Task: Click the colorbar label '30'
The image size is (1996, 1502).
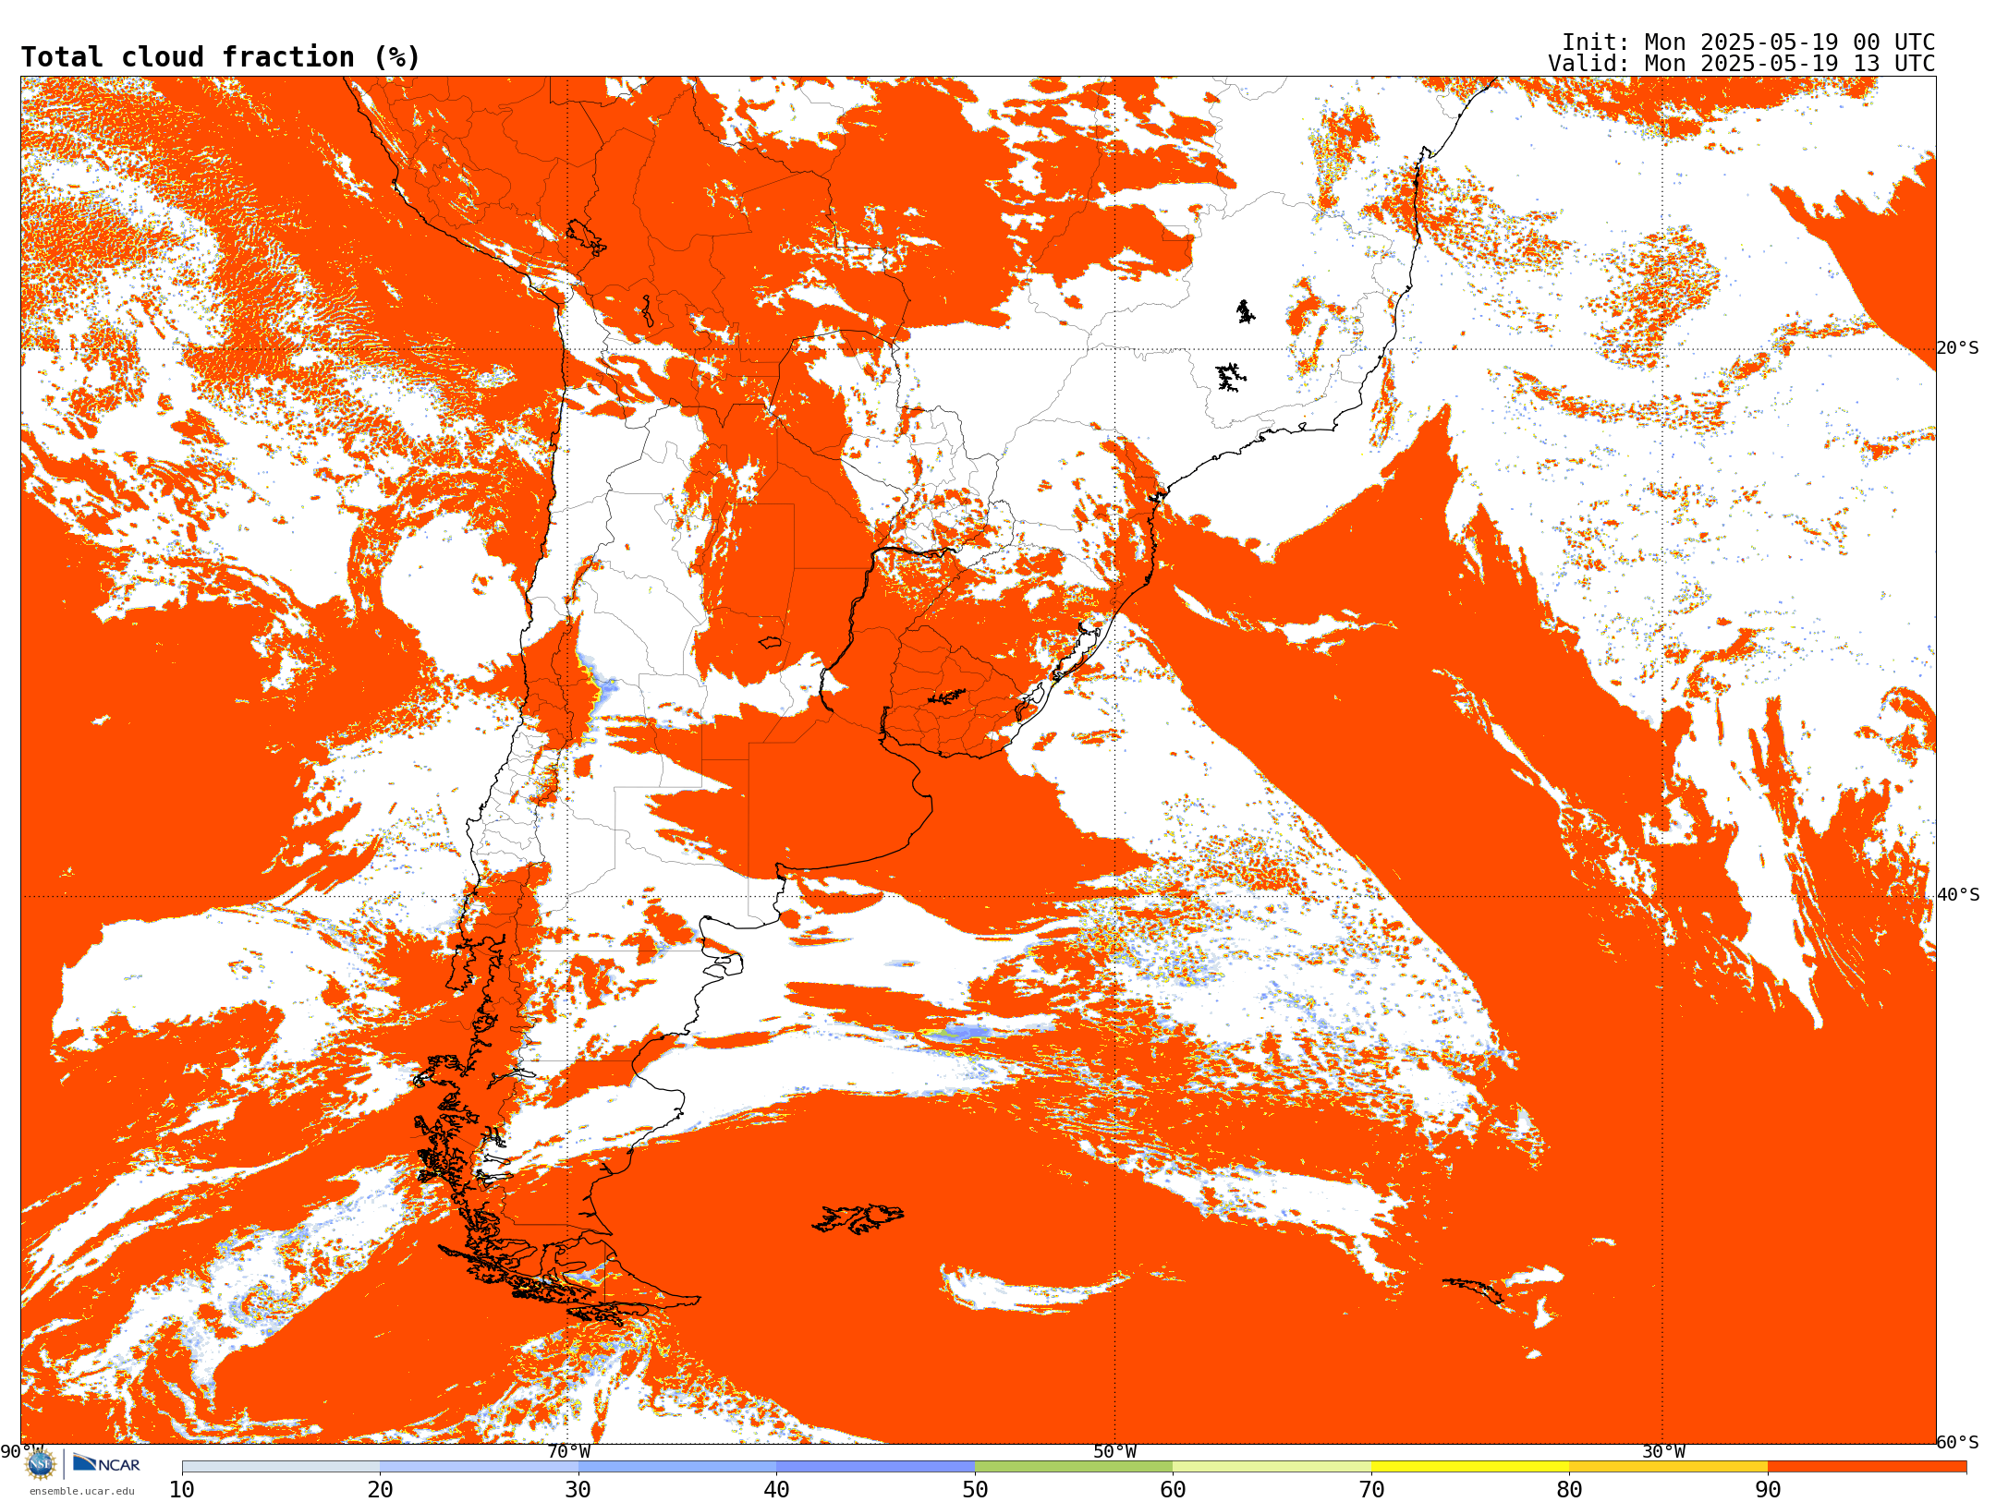Action: [x=578, y=1489]
